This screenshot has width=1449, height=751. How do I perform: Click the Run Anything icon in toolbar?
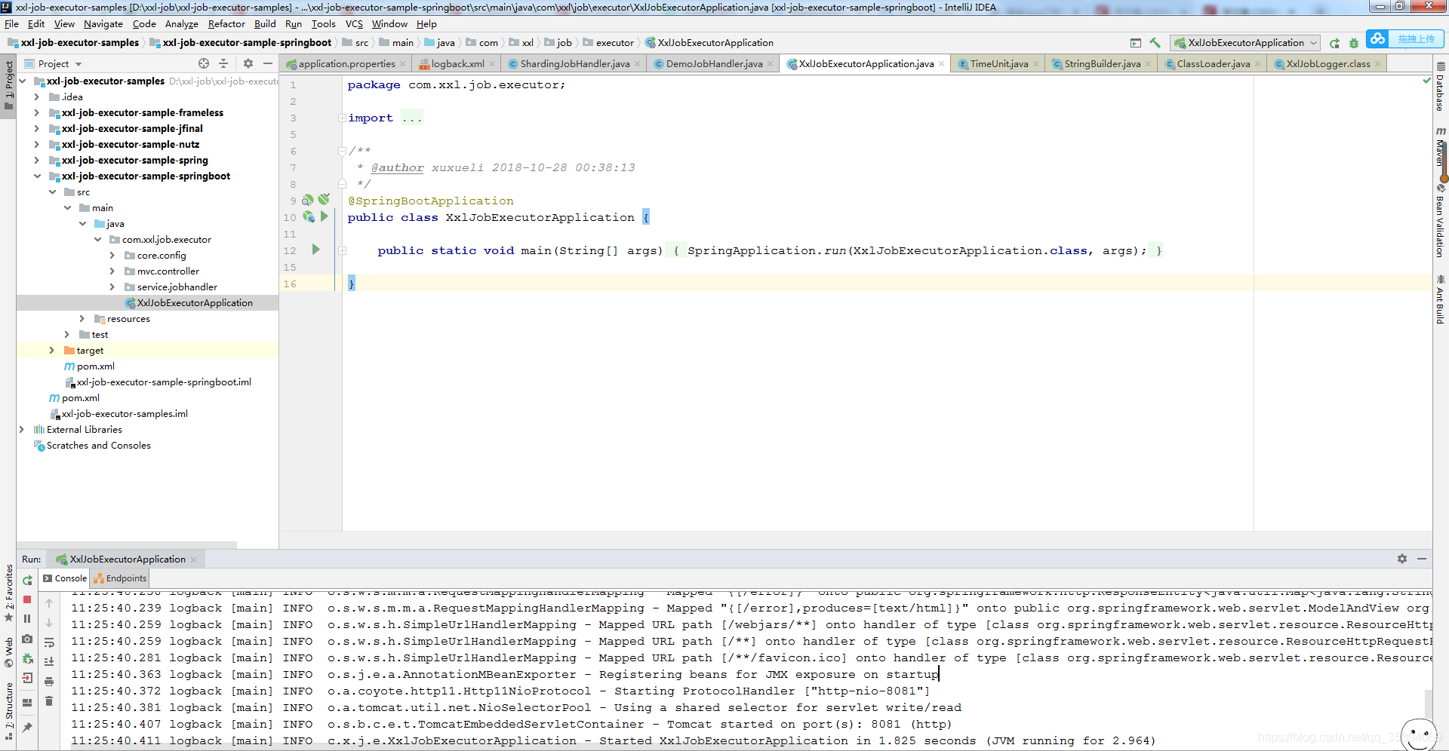(x=1136, y=43)
